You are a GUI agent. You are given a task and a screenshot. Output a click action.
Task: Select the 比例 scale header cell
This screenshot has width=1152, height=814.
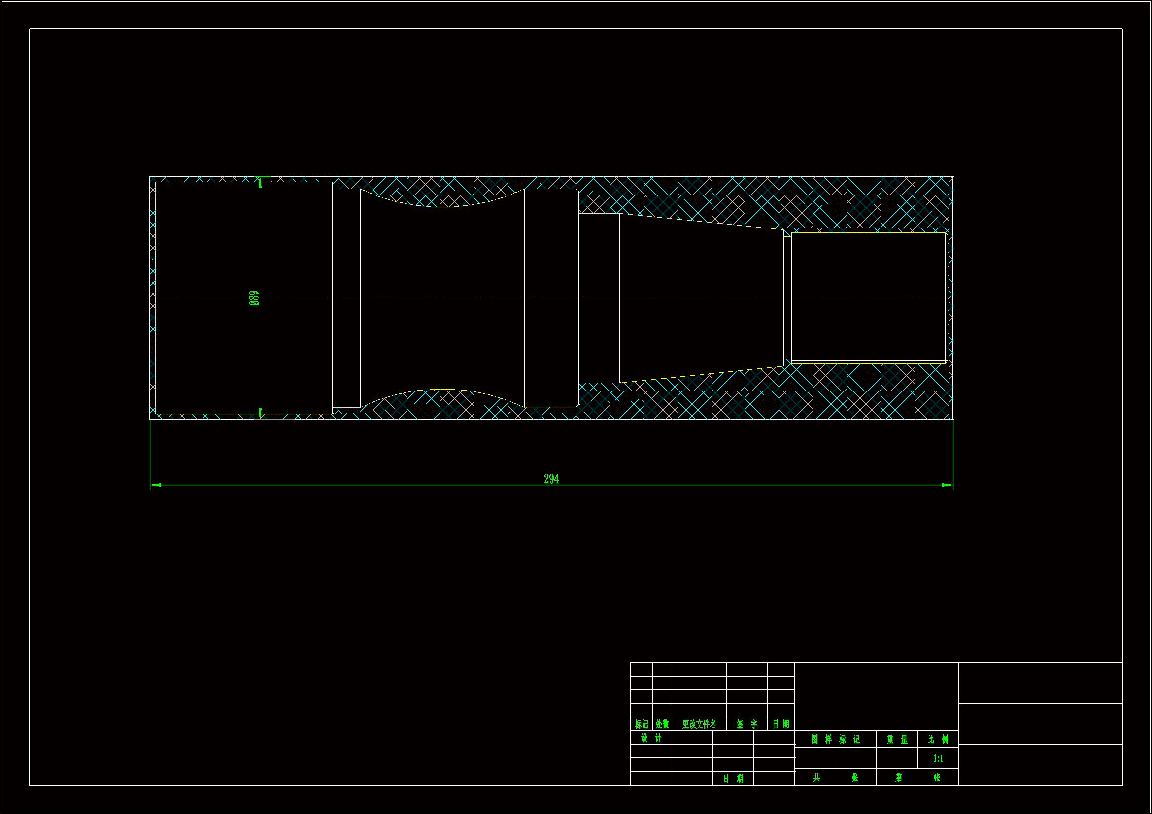(938, 739)
